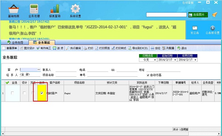Image resolution: width=222 pixels, height=136 pixels.
Task: Click 定位 toolbar button
Action: tap(155, 48)
